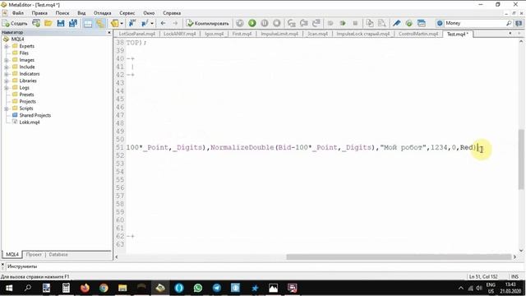Click the horizontal scrollbar thumb of the editor
Image resolution: width=526 pixels, height=296 pixels.
pyautogui.click(x=399, y=257)
